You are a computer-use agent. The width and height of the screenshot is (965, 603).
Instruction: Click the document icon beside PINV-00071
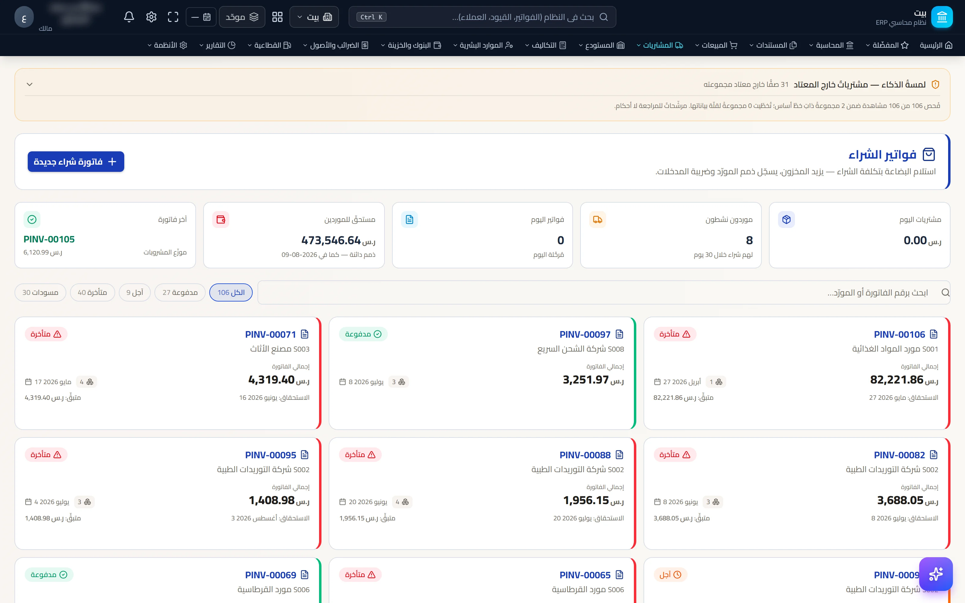pyautogui.click(x=305, y=334)
